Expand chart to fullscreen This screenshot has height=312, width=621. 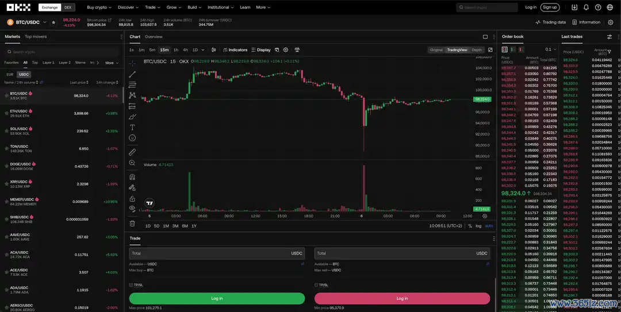[x=490, y=50]
